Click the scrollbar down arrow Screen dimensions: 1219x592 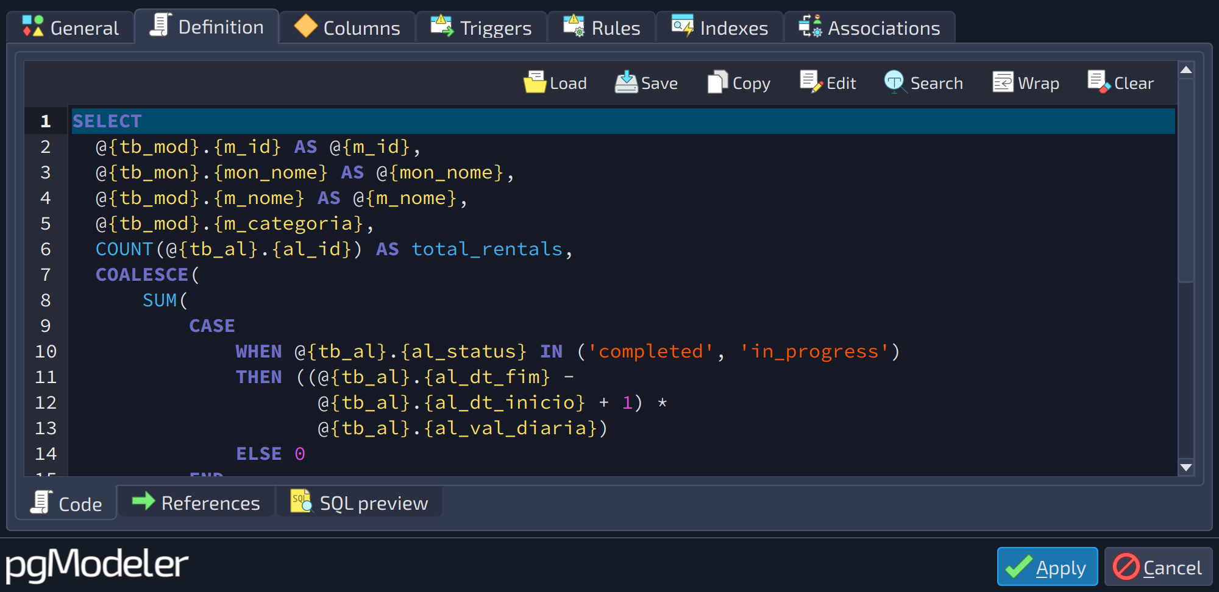(1186, 468)
